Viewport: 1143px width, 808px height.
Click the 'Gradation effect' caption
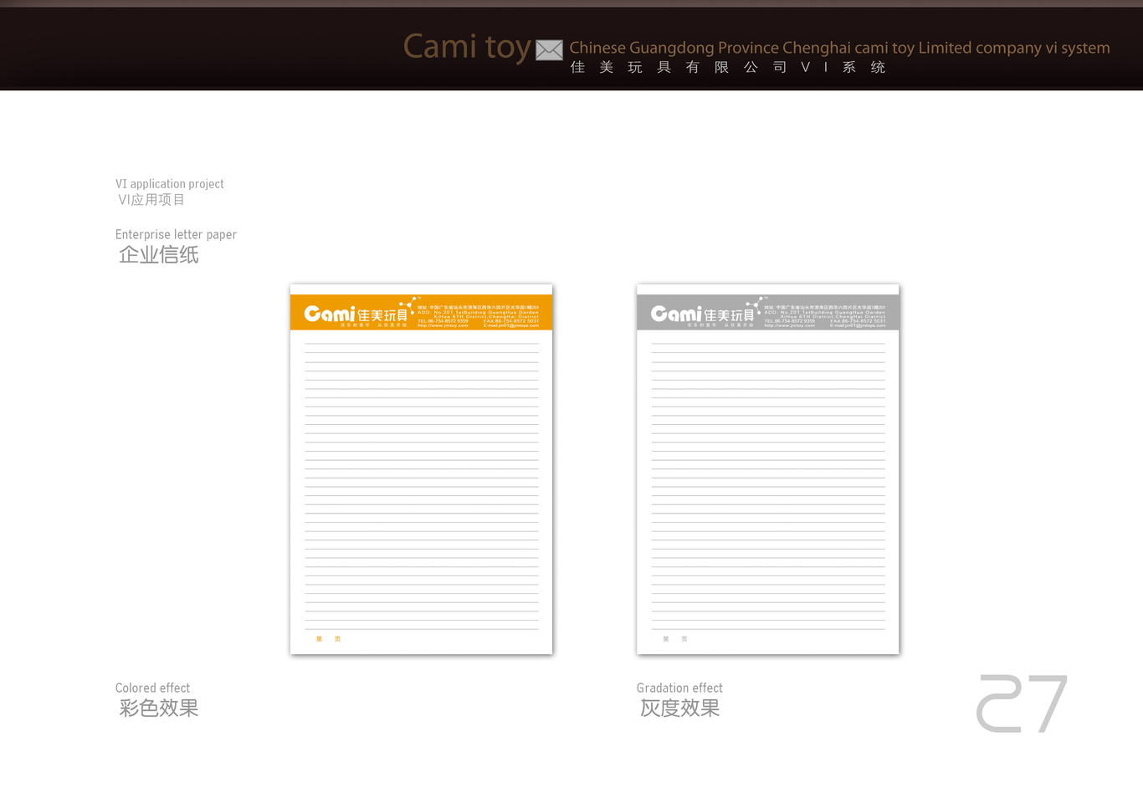(679, 688)
